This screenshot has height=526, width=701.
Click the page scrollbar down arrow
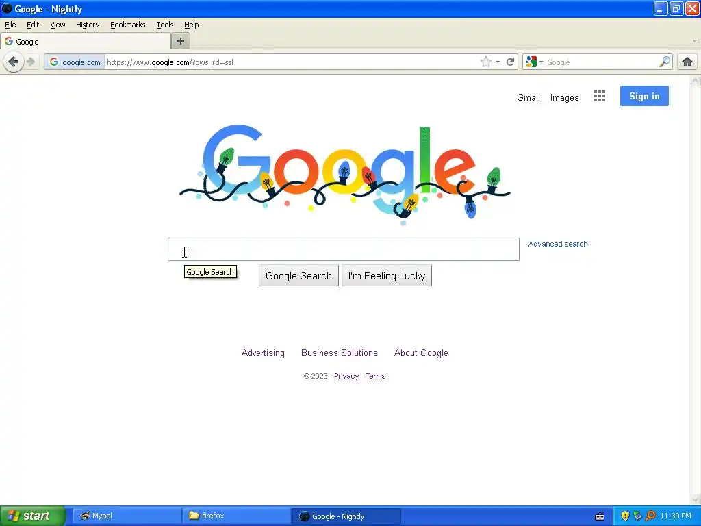point(696,499)
